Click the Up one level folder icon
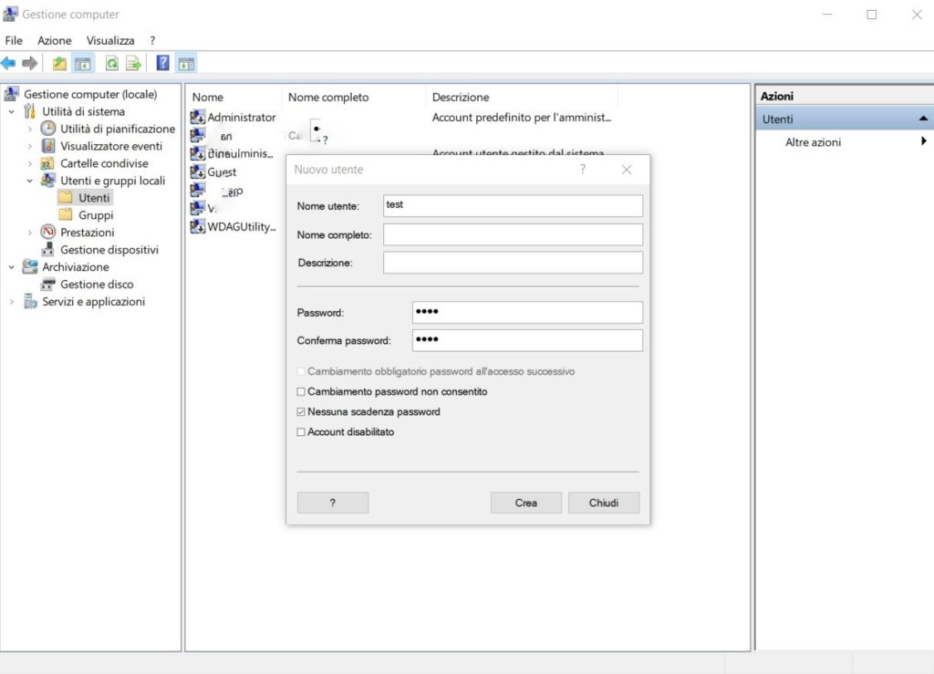 [x=59, y=63]
